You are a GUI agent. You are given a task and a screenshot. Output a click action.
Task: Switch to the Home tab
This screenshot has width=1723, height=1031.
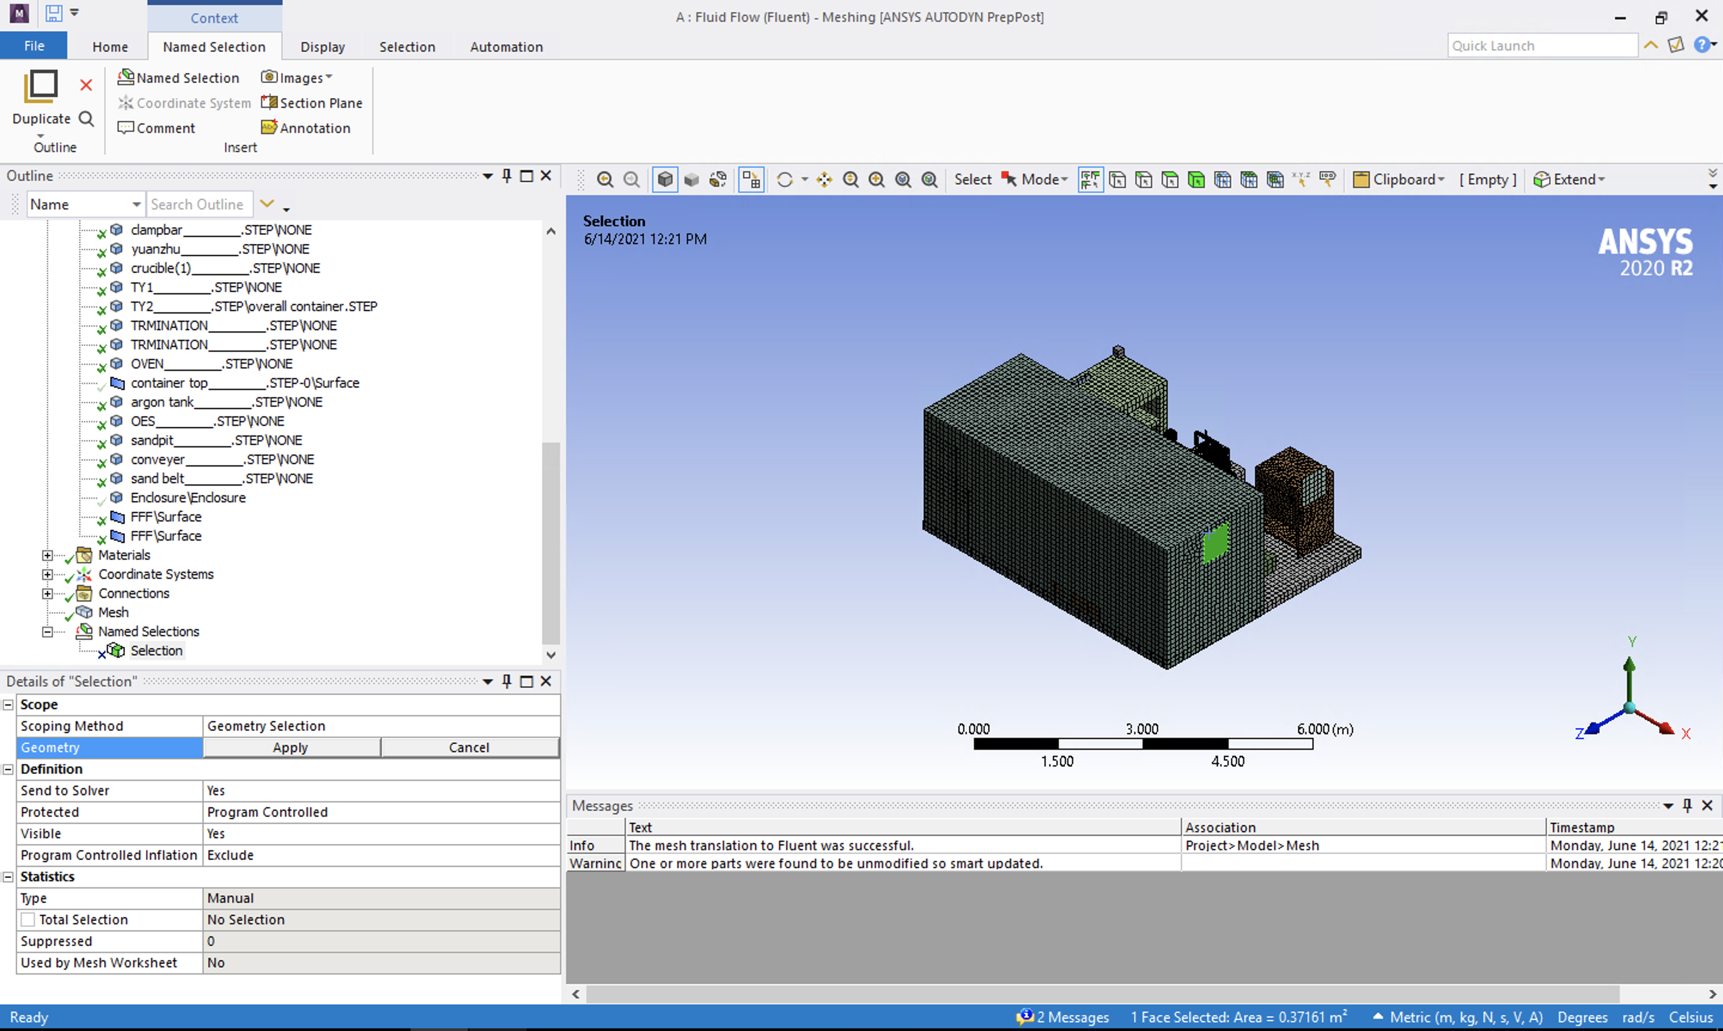coord(111,47)
